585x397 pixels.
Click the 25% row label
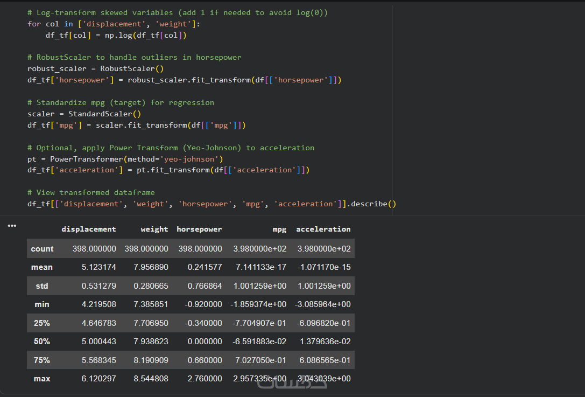(x=42, y=323)
